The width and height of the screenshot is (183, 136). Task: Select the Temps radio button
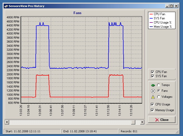point(158,85)
